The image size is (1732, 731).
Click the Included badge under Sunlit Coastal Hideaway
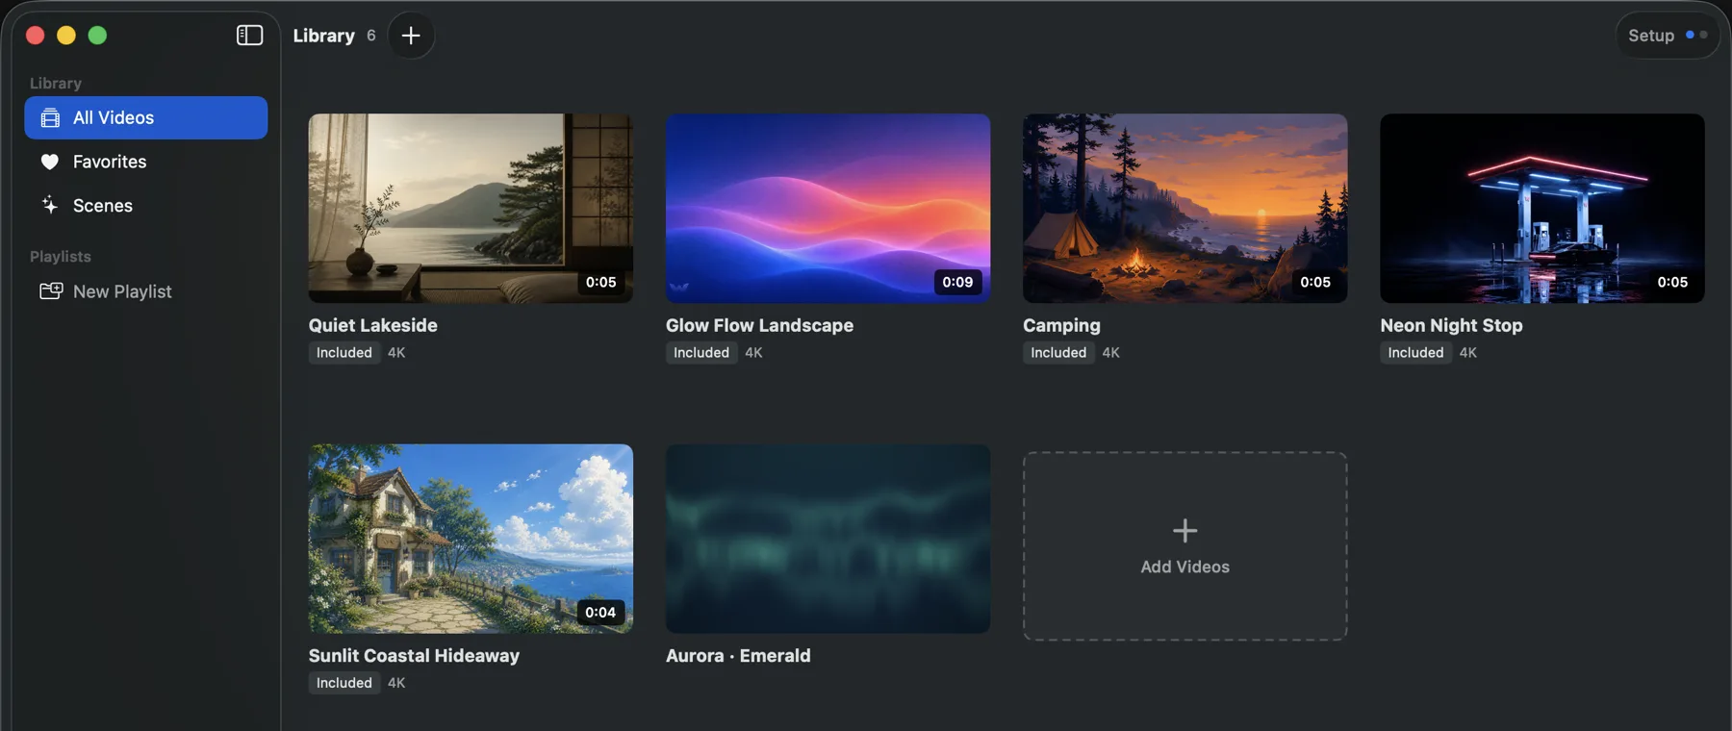coord(344,683)
